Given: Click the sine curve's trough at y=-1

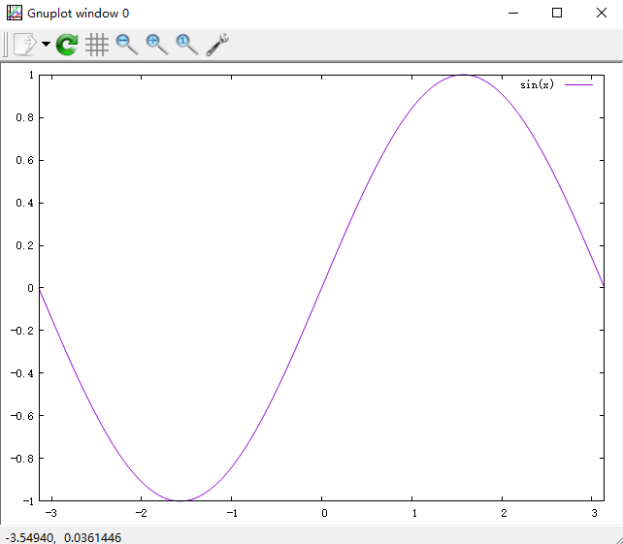Looking at the screenshot, I should click(180, 500).
